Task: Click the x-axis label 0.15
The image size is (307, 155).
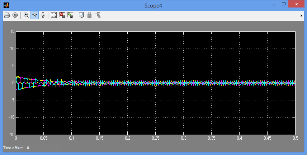Action: tap(100, 138)
